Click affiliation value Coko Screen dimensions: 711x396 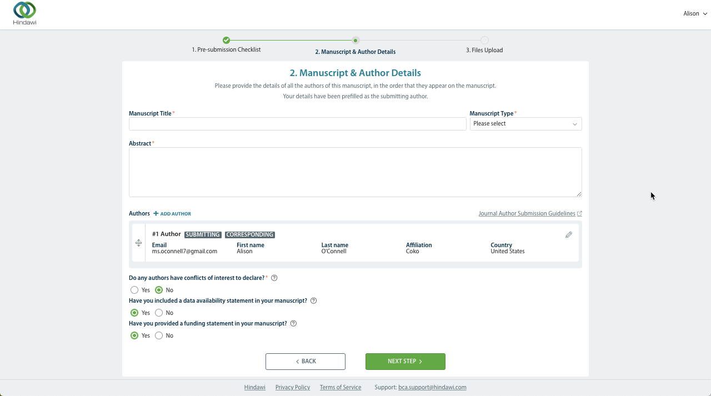click(412, 251)
